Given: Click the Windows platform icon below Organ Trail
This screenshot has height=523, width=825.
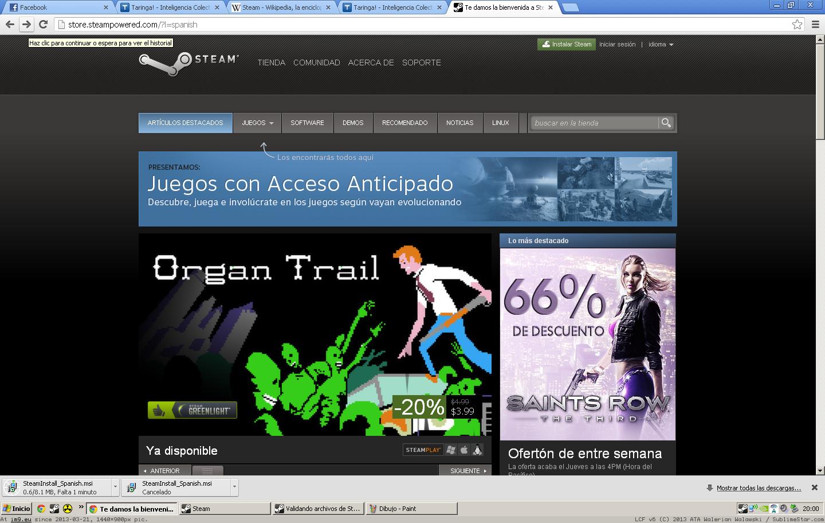Looking at the screenshot, I should click(x=451, y=450).
